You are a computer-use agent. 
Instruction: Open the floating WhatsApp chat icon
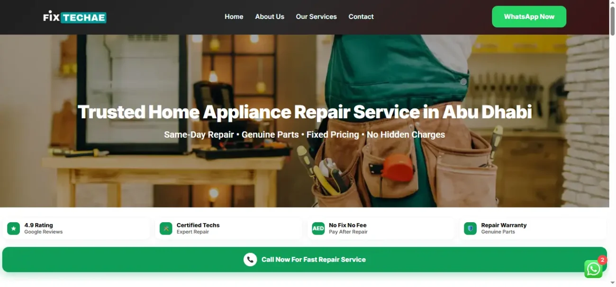593,269
